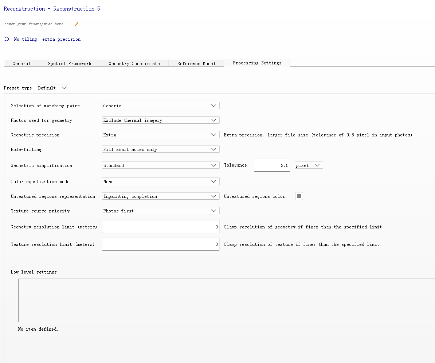Screen dimensions: 435x363
Task: Click the Extra precision tolerance description text
Action: tap(318, 135)
